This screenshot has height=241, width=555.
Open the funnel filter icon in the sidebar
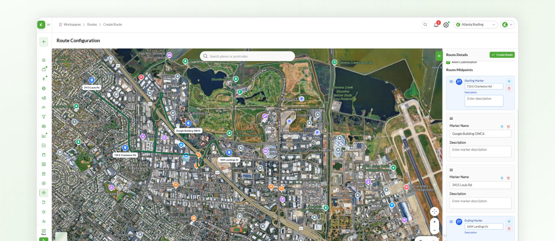44,117
